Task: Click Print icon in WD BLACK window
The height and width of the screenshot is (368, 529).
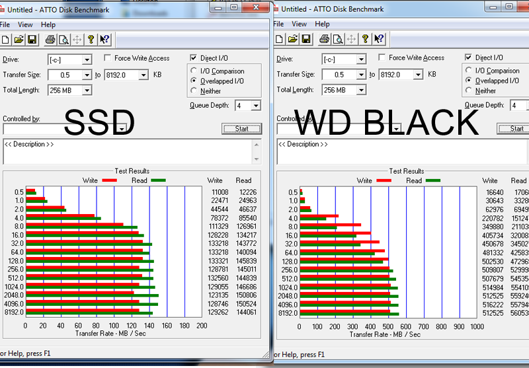Action: [x=324, y=39]
